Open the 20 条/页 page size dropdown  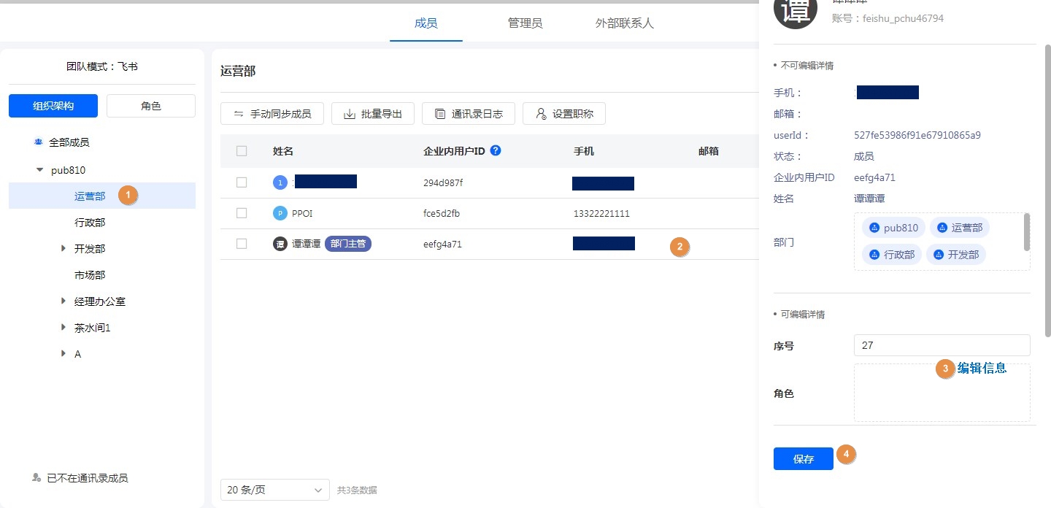[x=274, y=490]
